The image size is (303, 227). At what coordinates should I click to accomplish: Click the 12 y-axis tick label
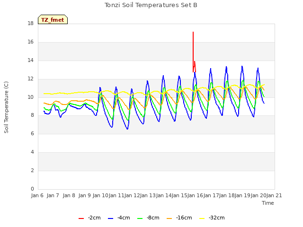[x=30, y=79]
